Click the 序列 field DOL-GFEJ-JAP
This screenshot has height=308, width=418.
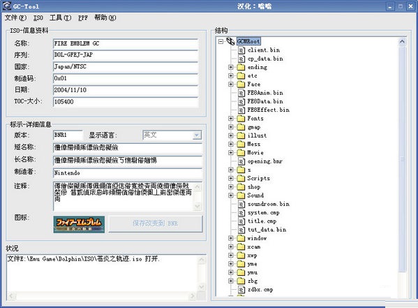pos(126,55)
